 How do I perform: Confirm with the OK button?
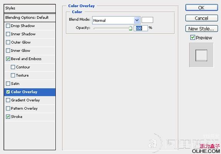201,8
